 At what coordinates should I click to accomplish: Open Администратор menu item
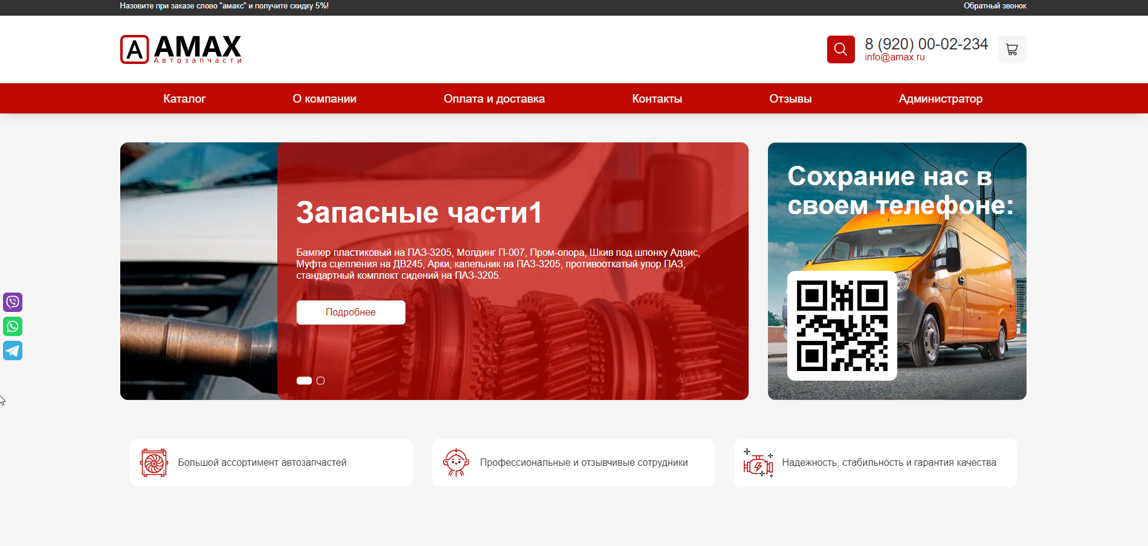(940, 98)
